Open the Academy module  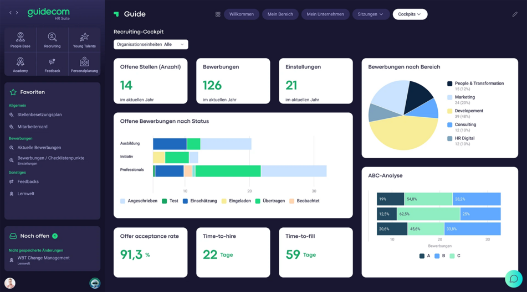tap(21, 65)
